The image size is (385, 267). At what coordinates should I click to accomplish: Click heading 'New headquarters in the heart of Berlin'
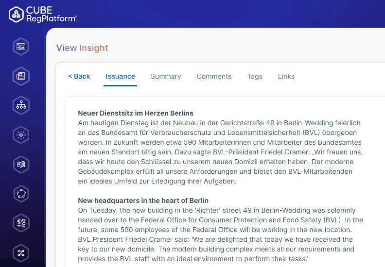(x=143, y=200)
